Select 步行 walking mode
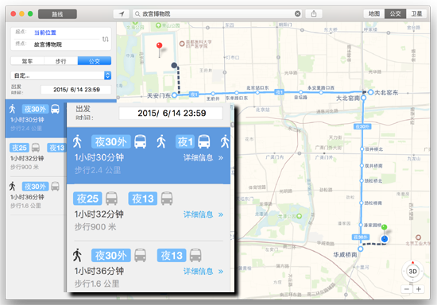 pos(60,61)
